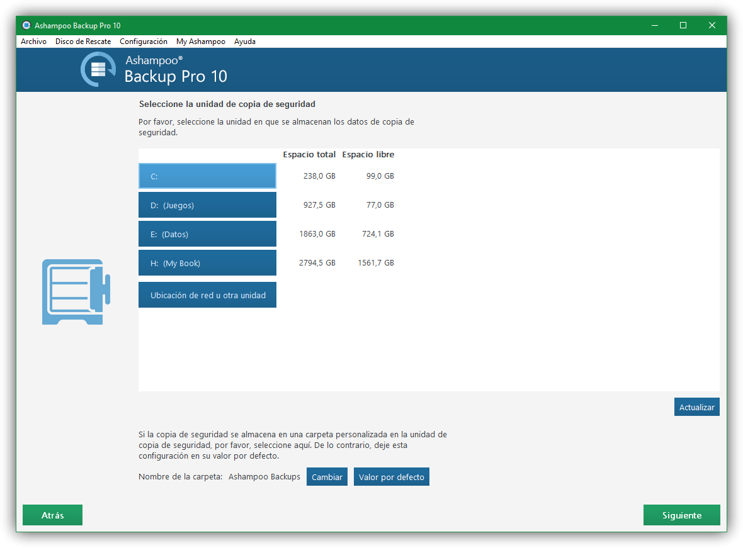
Task: Go back with the Atrás button
Action: click(53, 515)
